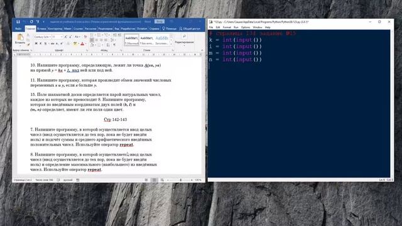Click the IDLE window's Python icon
This screenshot has height=226, width=402.
(x=211, y=22)
